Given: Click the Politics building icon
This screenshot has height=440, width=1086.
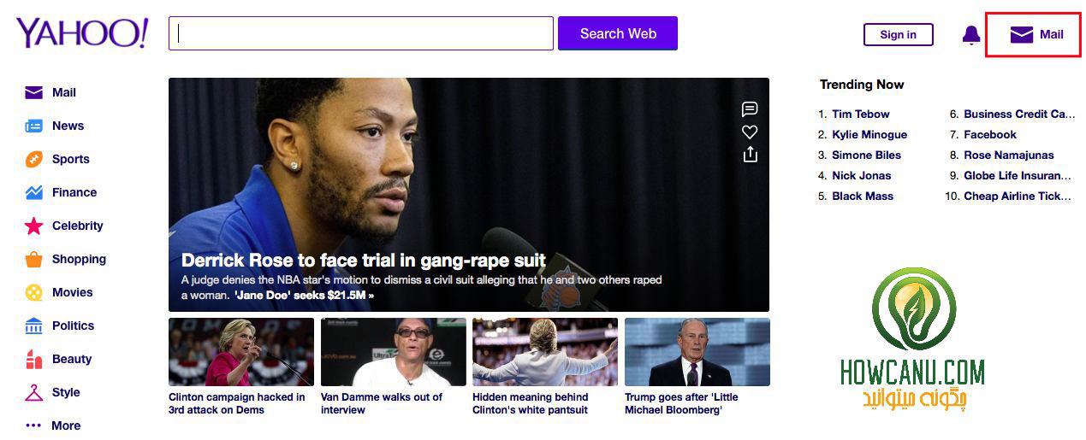Looking at the screenshot, I should (33, 326).
